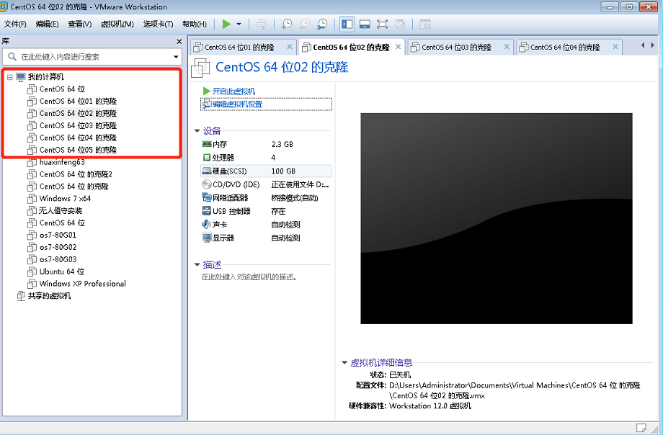Toggle the thumbnail bar toolbar icon
Viewport: 663px width, 435px height.
coord(365,24)
